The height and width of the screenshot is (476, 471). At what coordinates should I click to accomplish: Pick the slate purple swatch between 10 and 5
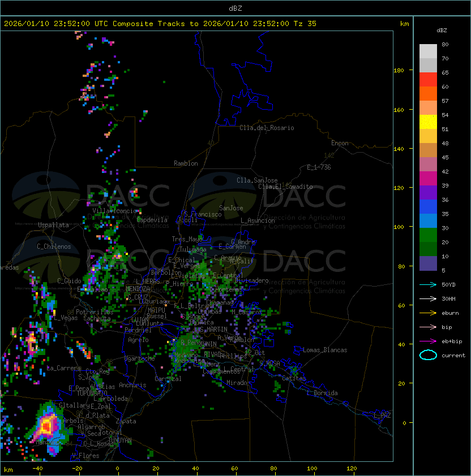click(x=428, y=263)
